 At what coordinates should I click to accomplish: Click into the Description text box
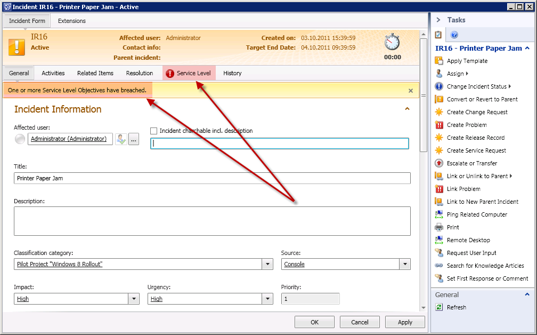212,221
